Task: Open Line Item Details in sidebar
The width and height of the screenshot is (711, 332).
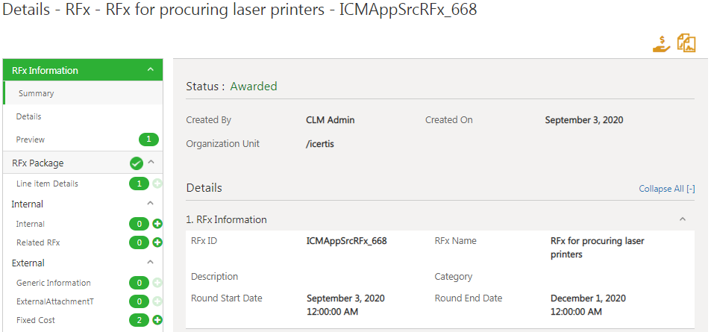Action: [47, 184]
